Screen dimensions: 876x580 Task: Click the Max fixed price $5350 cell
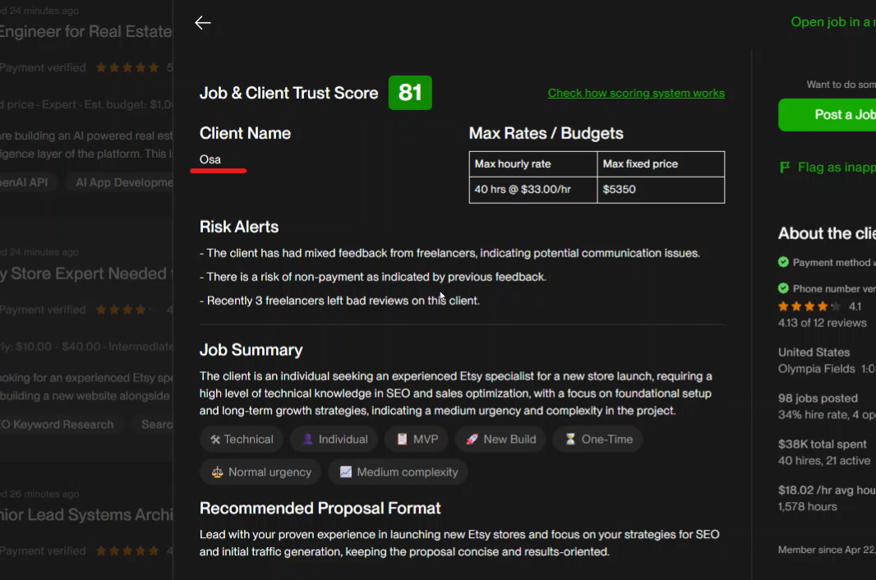pyautogui.click(x=660, y=190)
